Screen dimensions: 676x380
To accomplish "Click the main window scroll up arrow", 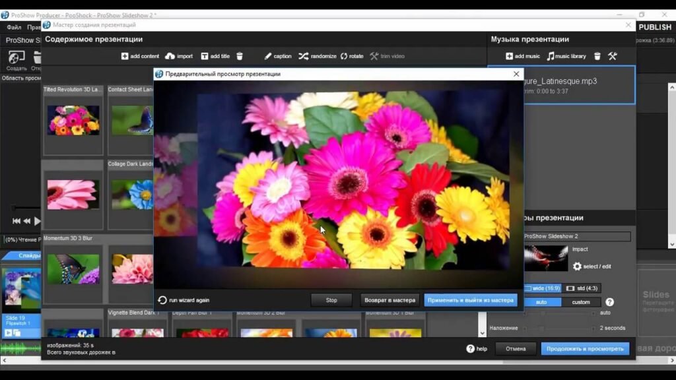I will click(x=671, y=88).
